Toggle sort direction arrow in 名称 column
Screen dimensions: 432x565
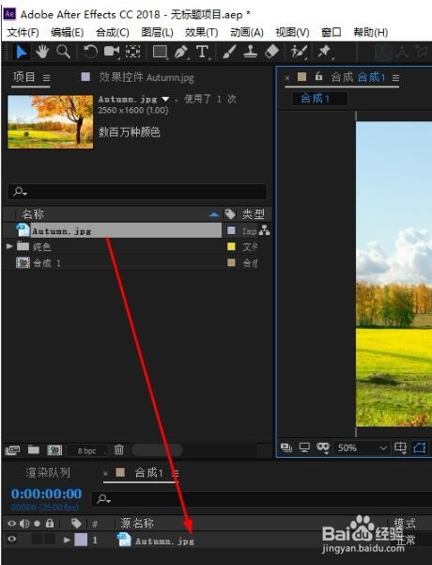[x=214, y=214]
